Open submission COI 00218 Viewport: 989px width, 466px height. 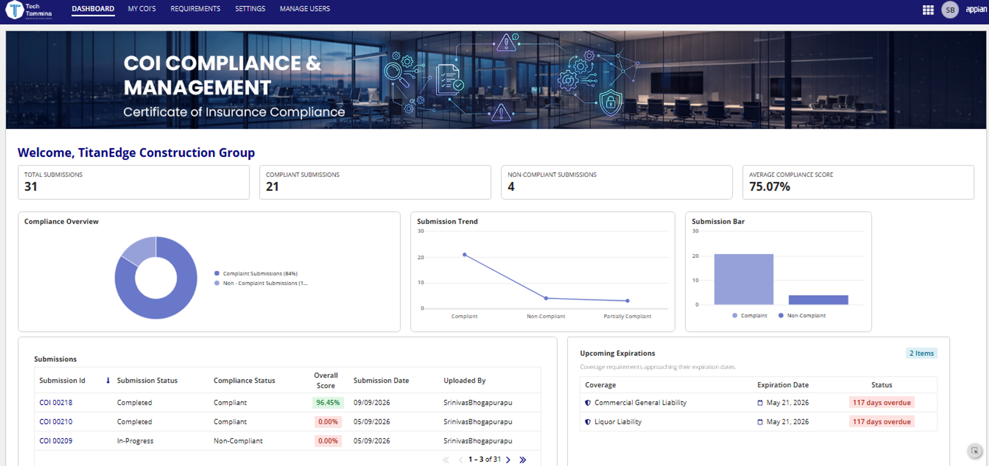pos(56,403)
